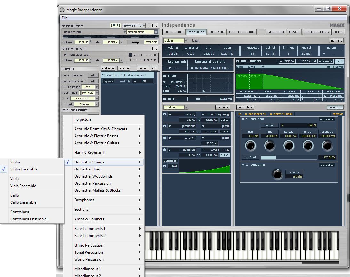Screen dimensions: 350x277
Task: Collapse the PROJECT section triangle
Action: pyautogui.click(x=63, y=26)
